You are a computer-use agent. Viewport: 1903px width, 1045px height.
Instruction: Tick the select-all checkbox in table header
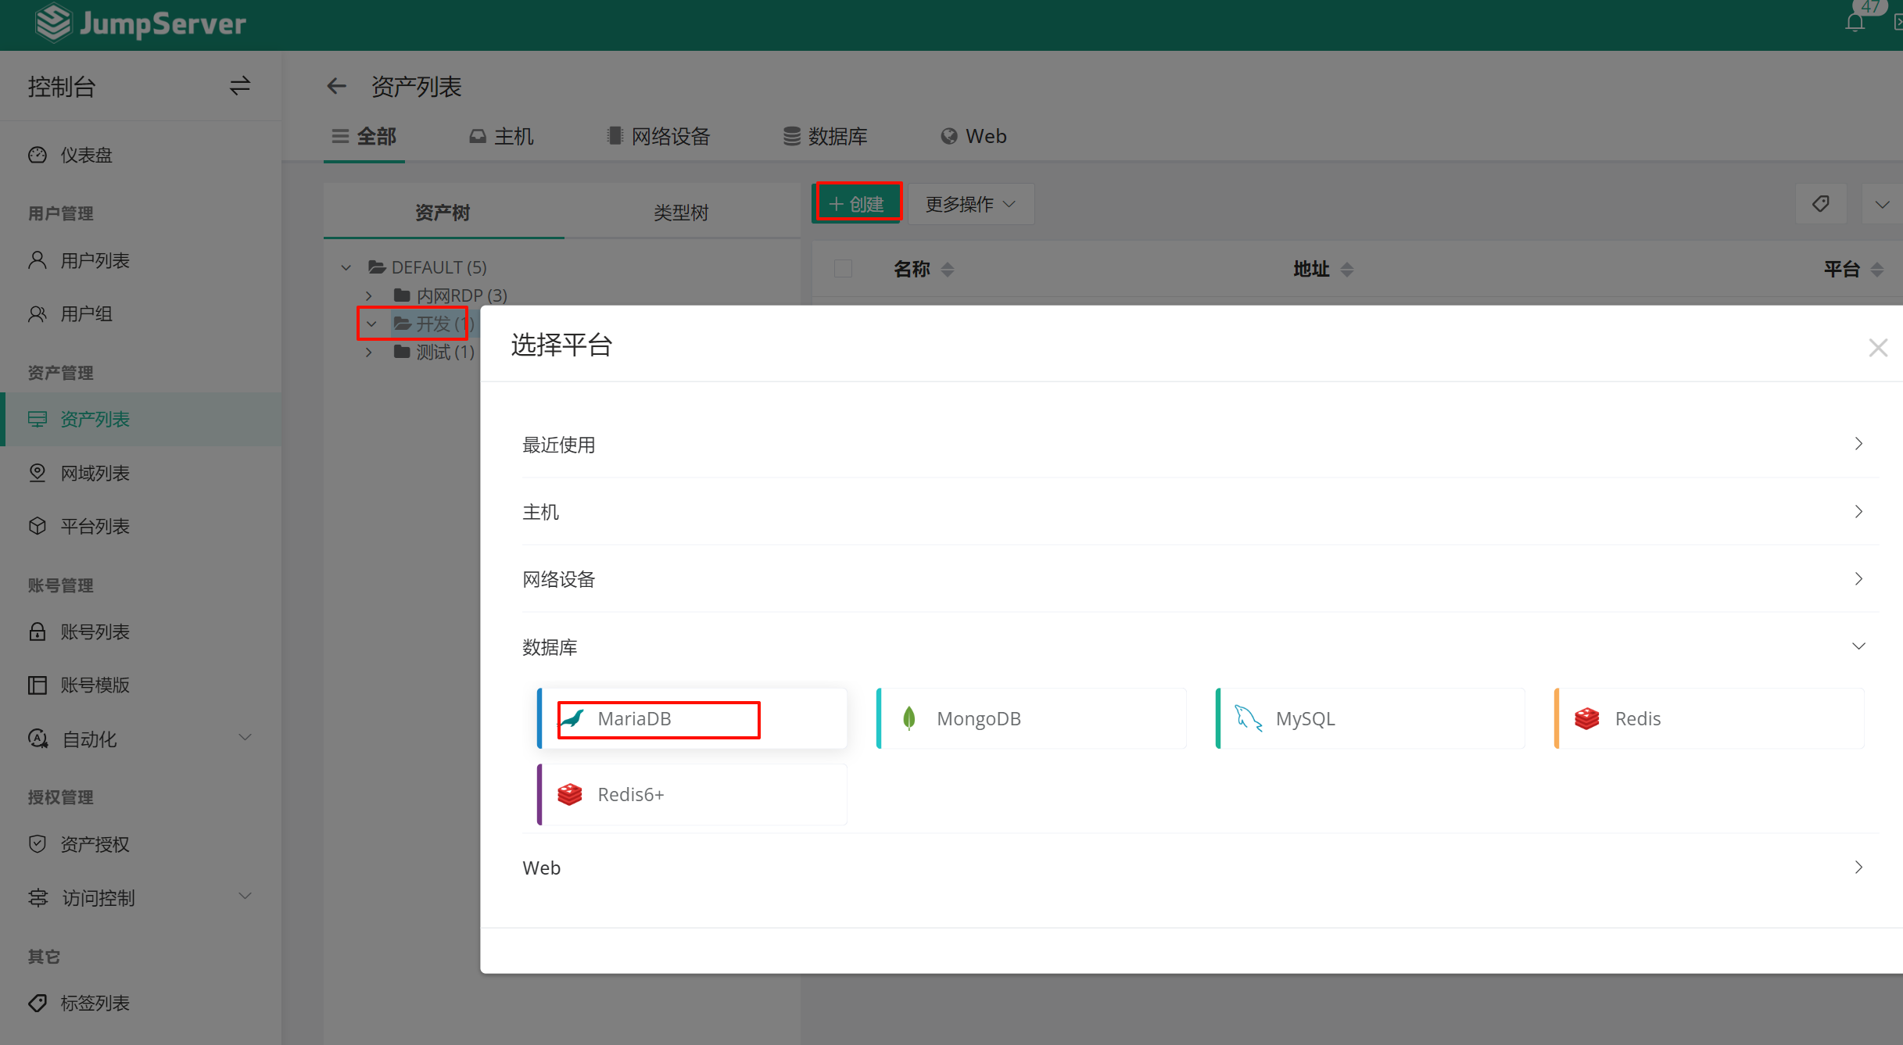pos(843,269)
